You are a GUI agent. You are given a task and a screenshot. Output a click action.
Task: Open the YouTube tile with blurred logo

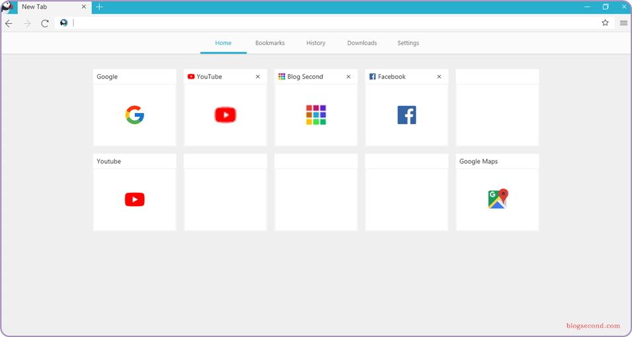[x=225, y=107]
